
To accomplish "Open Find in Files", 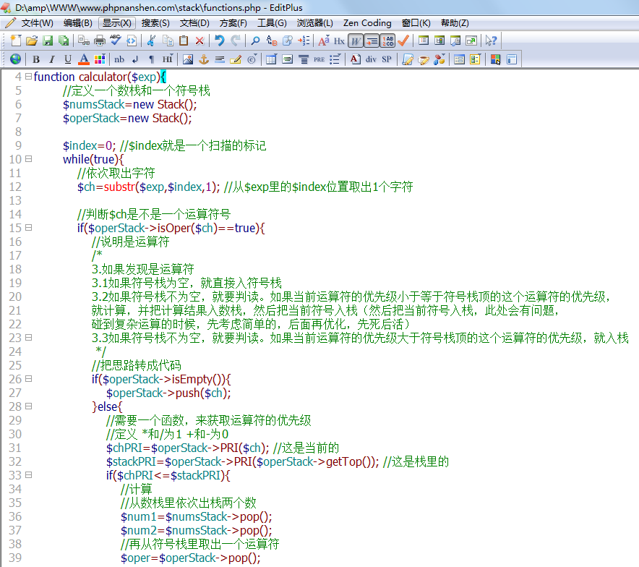I will pyautogui.click(x=288, y=40).
